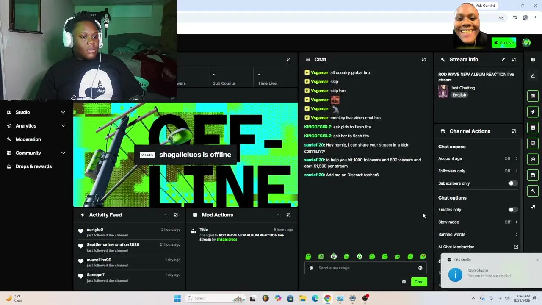This screenshot has height=305, width=542.
Task: Pop out the Chat panel
Action: coord(423,60)
